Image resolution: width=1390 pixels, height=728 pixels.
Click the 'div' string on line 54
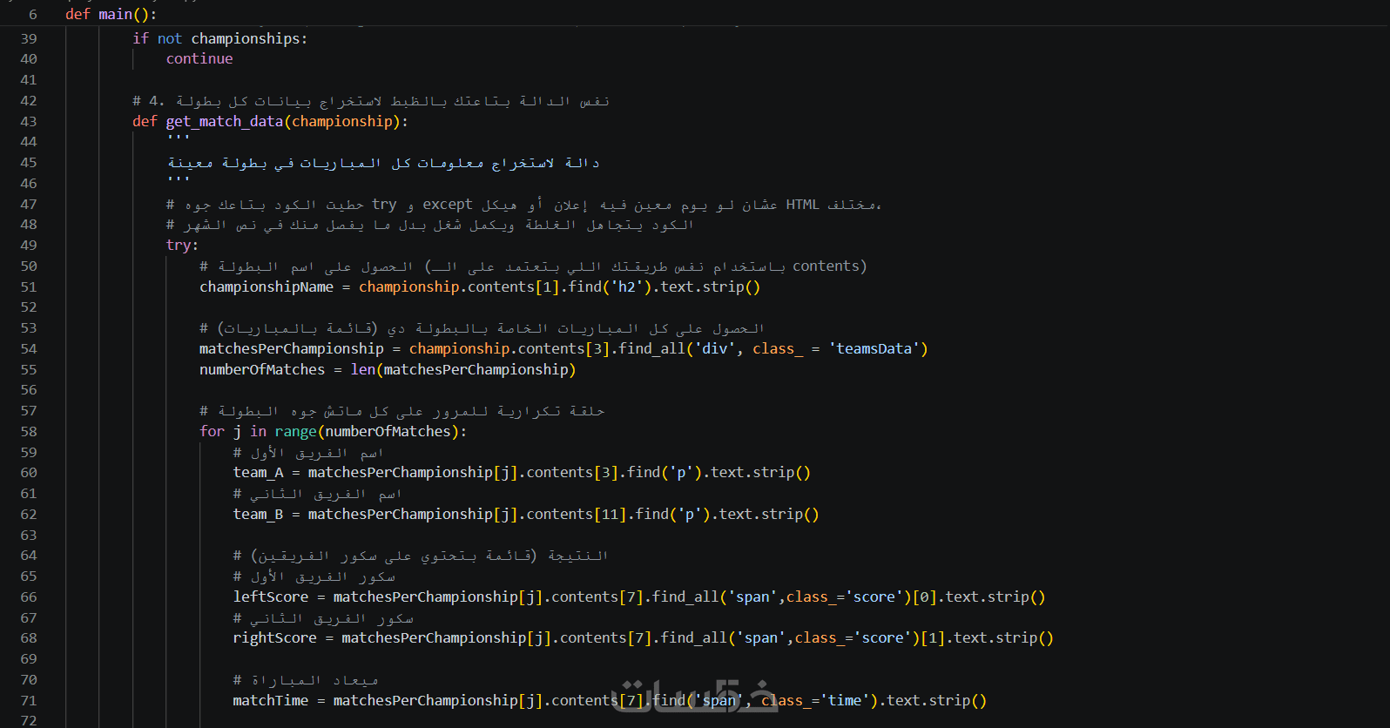pyautogui.click(x=715, y=348)
